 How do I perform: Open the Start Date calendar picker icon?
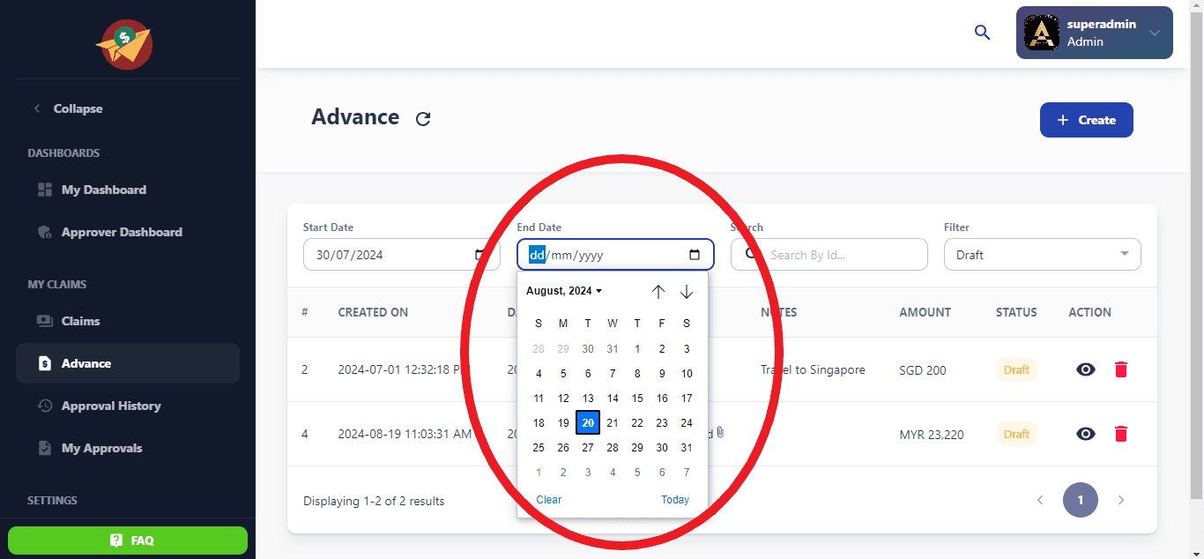[x=480, y=255]
